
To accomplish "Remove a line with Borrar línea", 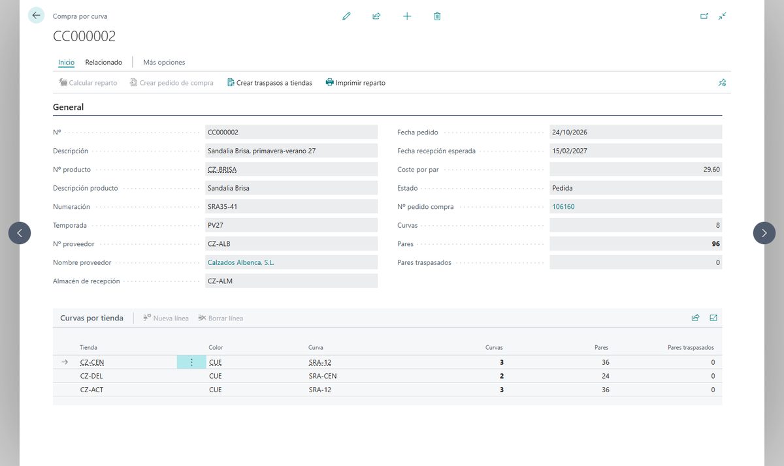I will (221, 318).
